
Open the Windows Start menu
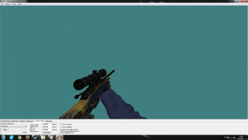[3, 137]
